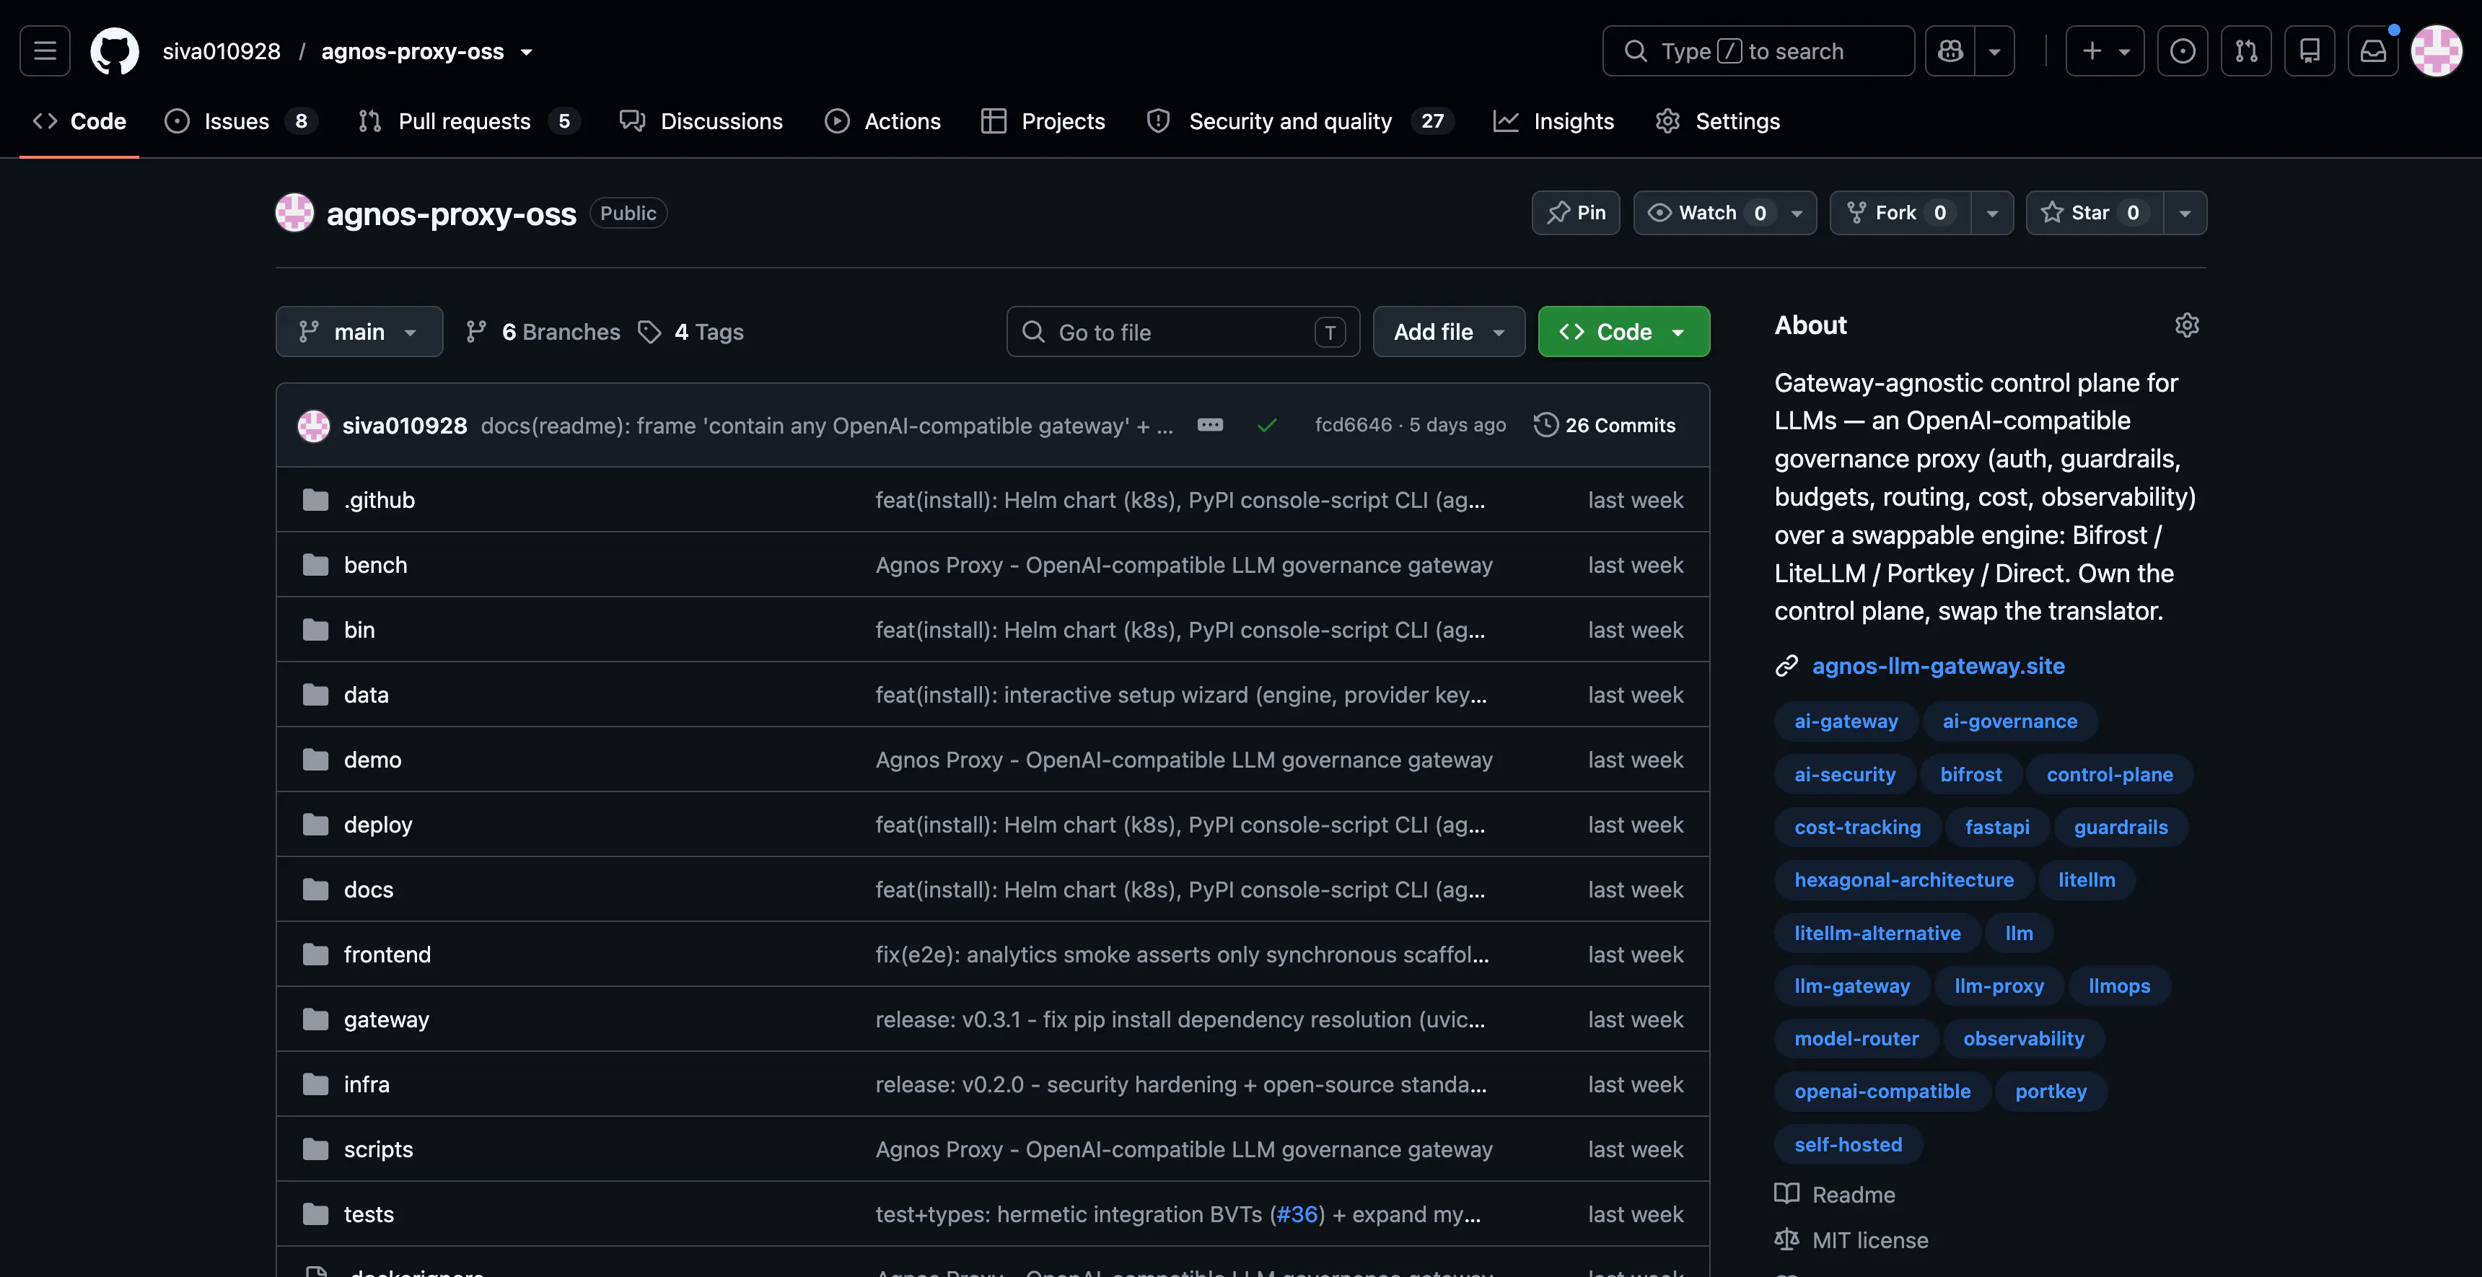2482x1277 pixels.
Task: Open the bench folder
Action: (376, 565)
